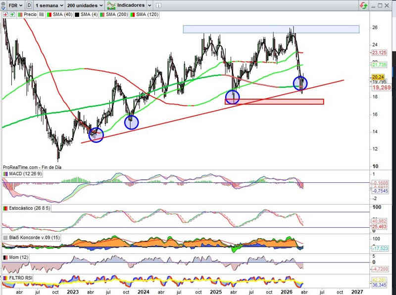
Task: Open the list icon after Precio
Action: click(x=42, y=15)
